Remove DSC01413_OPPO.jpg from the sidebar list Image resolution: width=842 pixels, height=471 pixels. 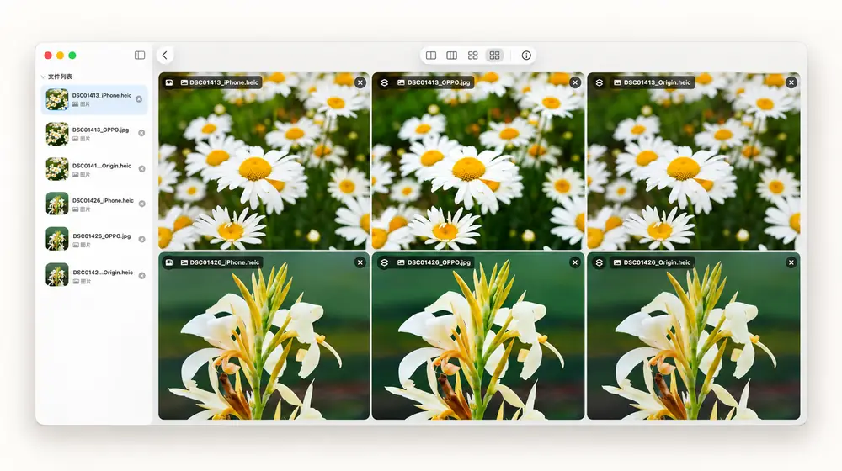(x=141, y=133)
